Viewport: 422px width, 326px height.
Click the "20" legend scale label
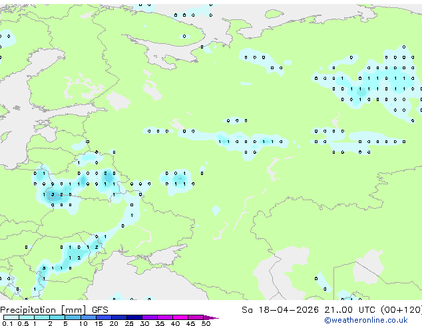click(114, 323)
